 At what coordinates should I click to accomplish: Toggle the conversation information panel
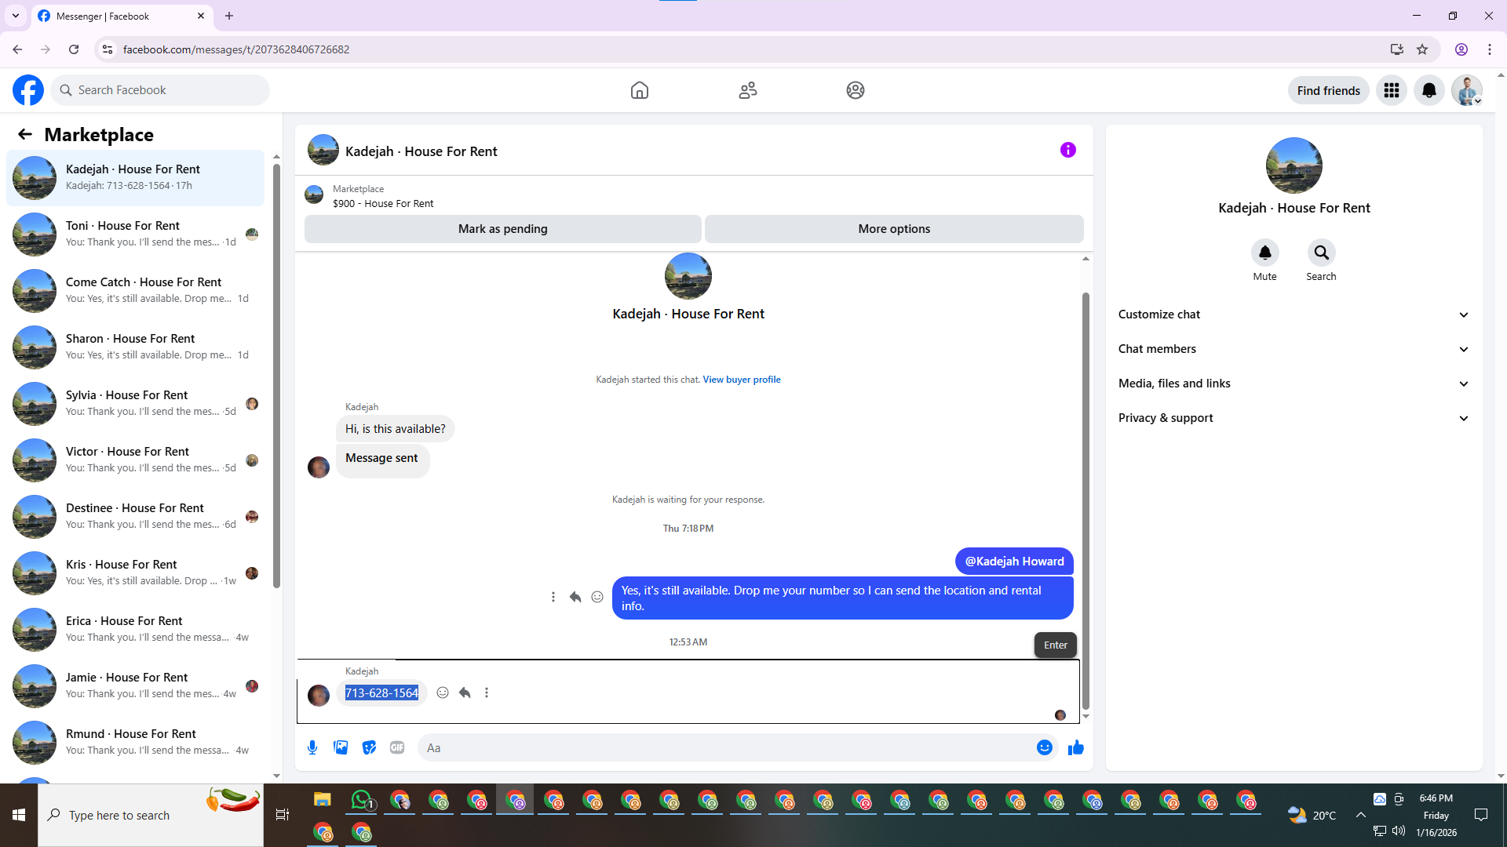[1067, 150]
